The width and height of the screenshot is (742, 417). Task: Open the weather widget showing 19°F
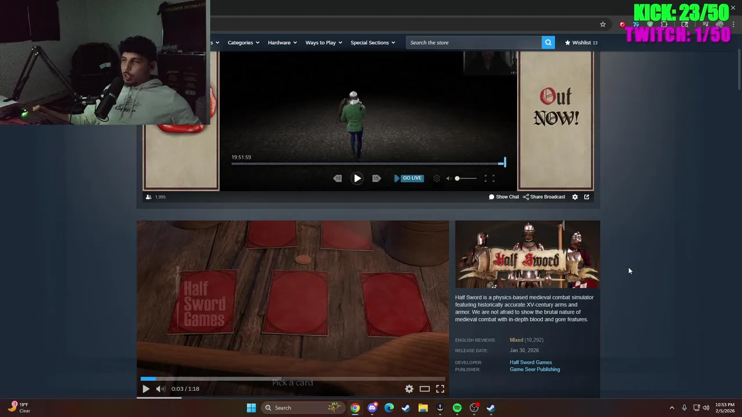coord(19,408)
